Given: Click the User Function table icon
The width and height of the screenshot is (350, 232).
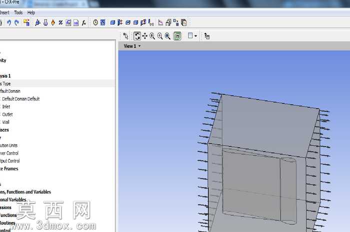Looking at the screenshot, I should pyautogui.click(x=76, y=23).
